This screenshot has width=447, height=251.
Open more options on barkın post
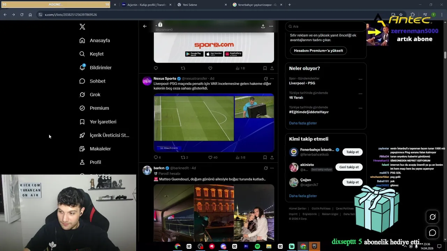pyautogui.click(x=272, y=168)
